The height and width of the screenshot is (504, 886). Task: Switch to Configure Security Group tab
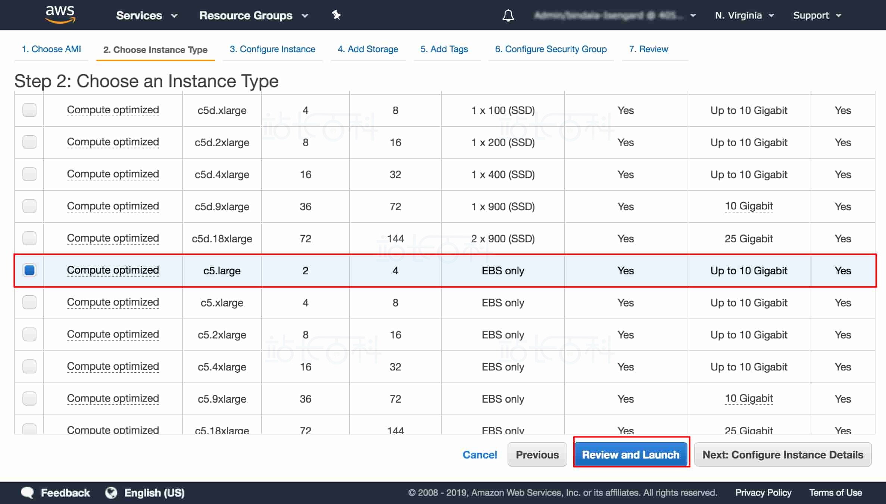[x=550, y=49]
